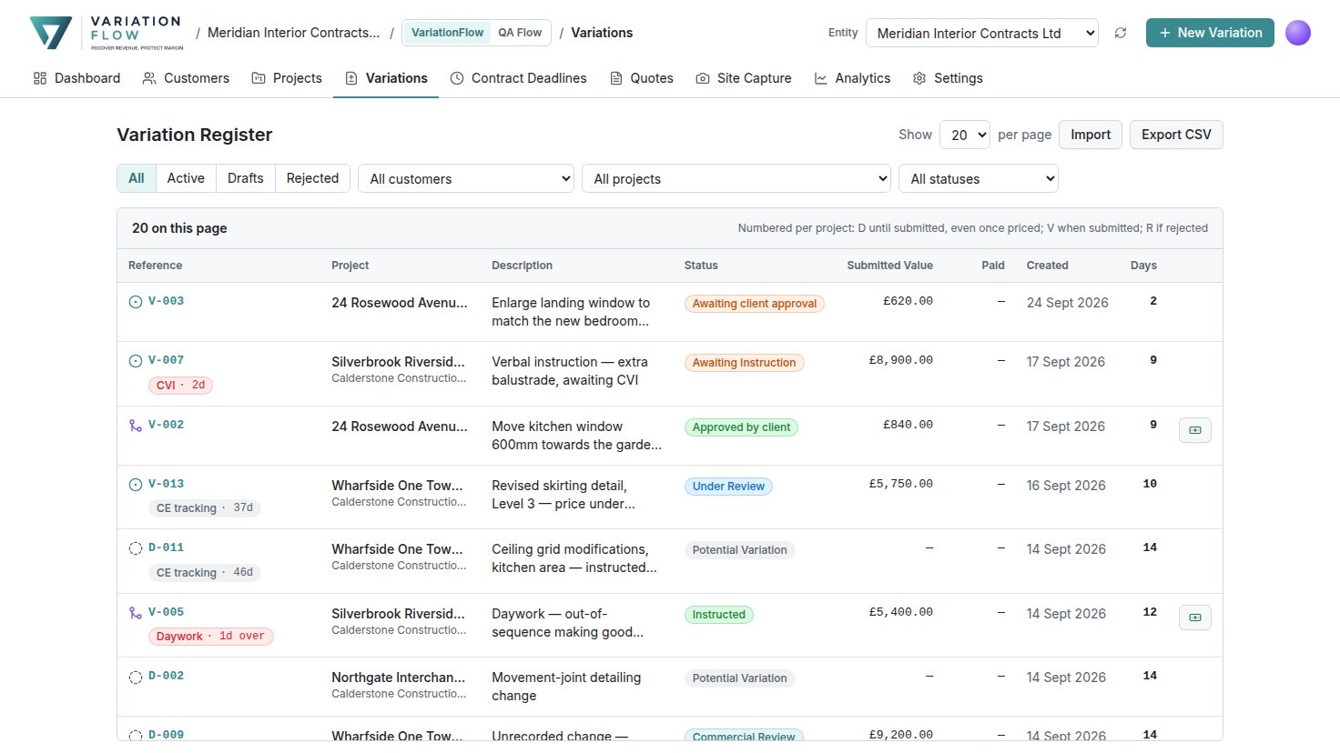Open variation reference V-013
This screenshot has height=753, width=1340.
[166, 484]
